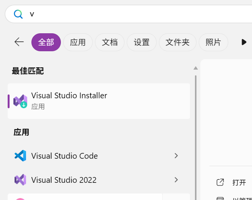Click the Visual Studio Code icon
This screenshot has height=200, width=252.
20,156
